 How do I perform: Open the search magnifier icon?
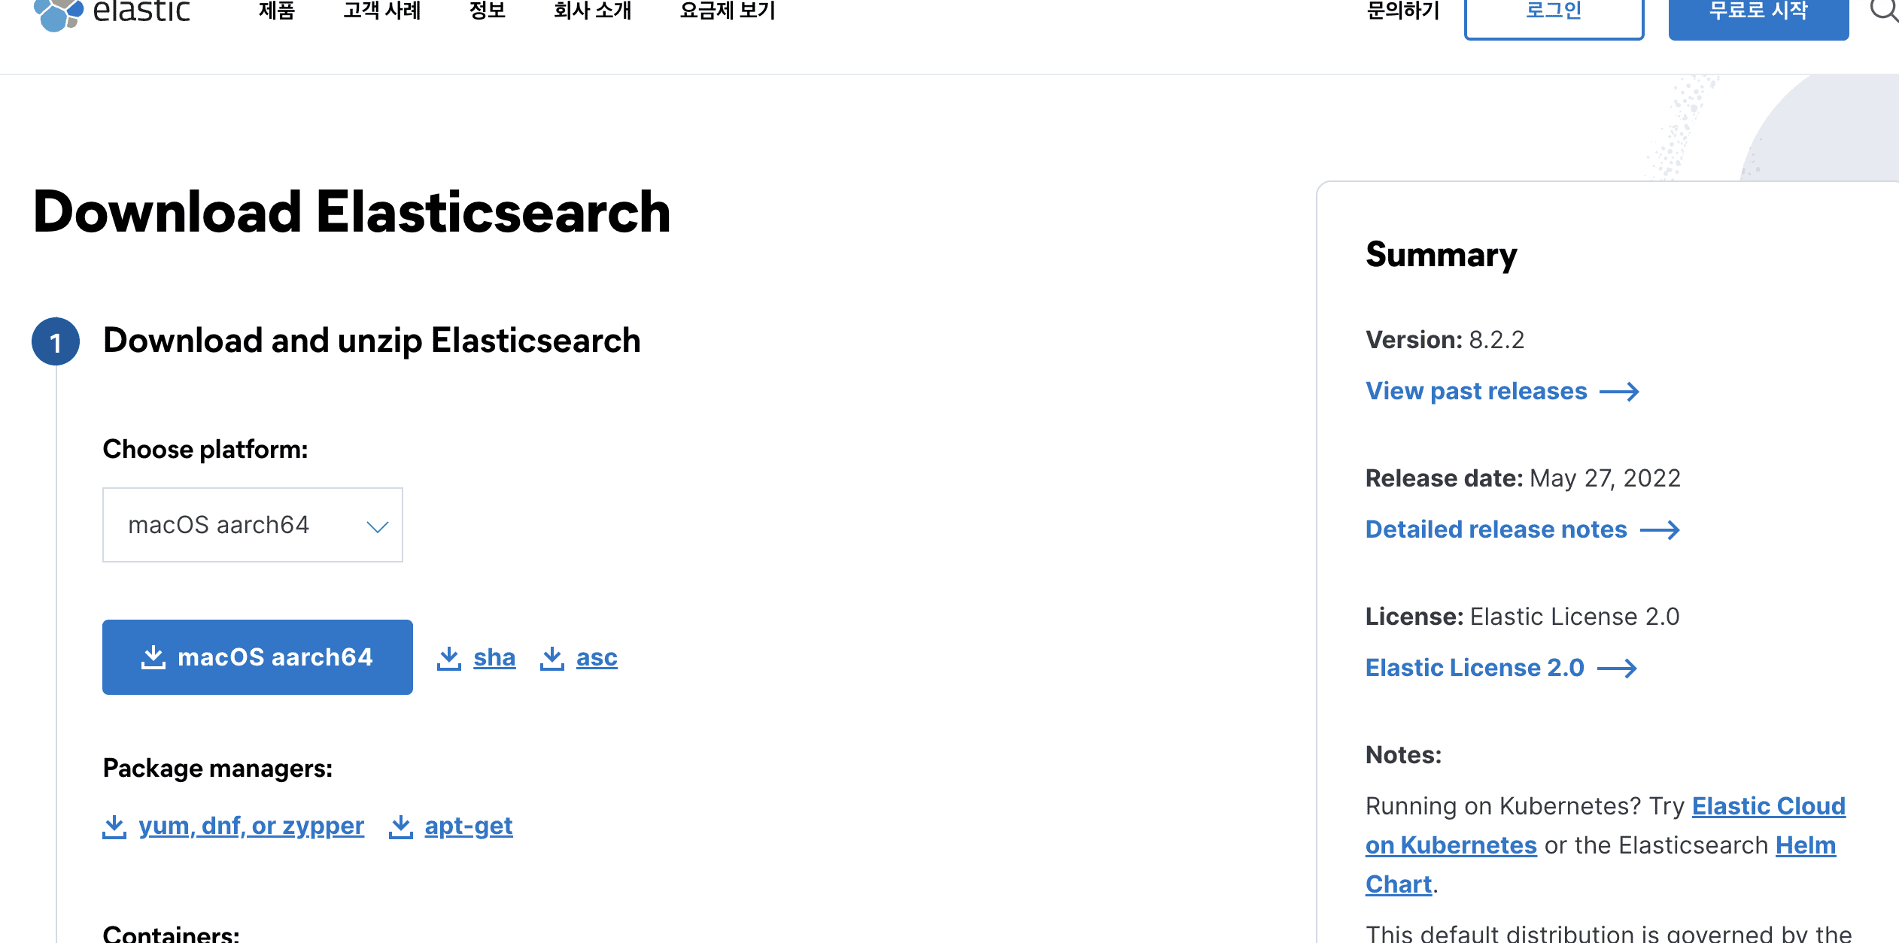(x=1885, y=11)
